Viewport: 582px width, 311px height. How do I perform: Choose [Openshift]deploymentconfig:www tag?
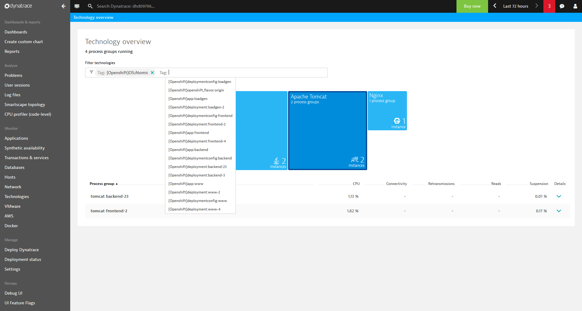pos(200,201)
